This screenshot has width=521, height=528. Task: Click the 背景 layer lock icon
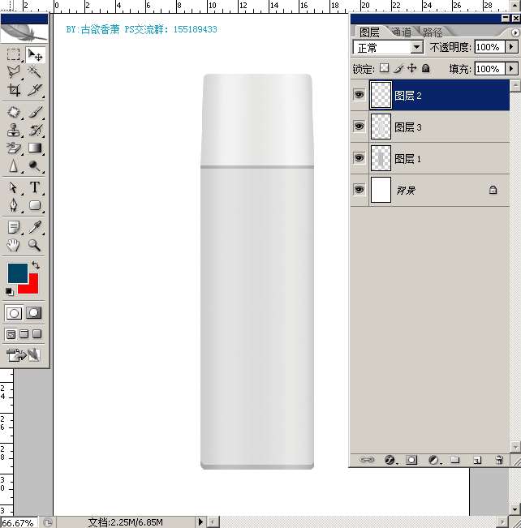tap(493, 190)
